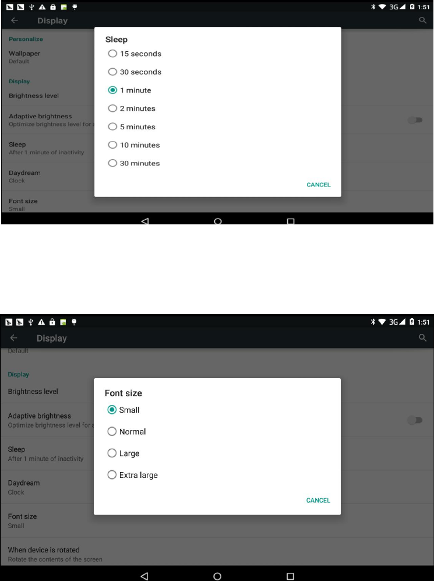Select Normal font size

coord(126,432)
